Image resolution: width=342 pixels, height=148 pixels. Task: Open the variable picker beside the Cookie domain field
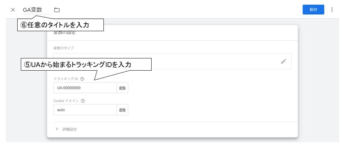(123, 110)
